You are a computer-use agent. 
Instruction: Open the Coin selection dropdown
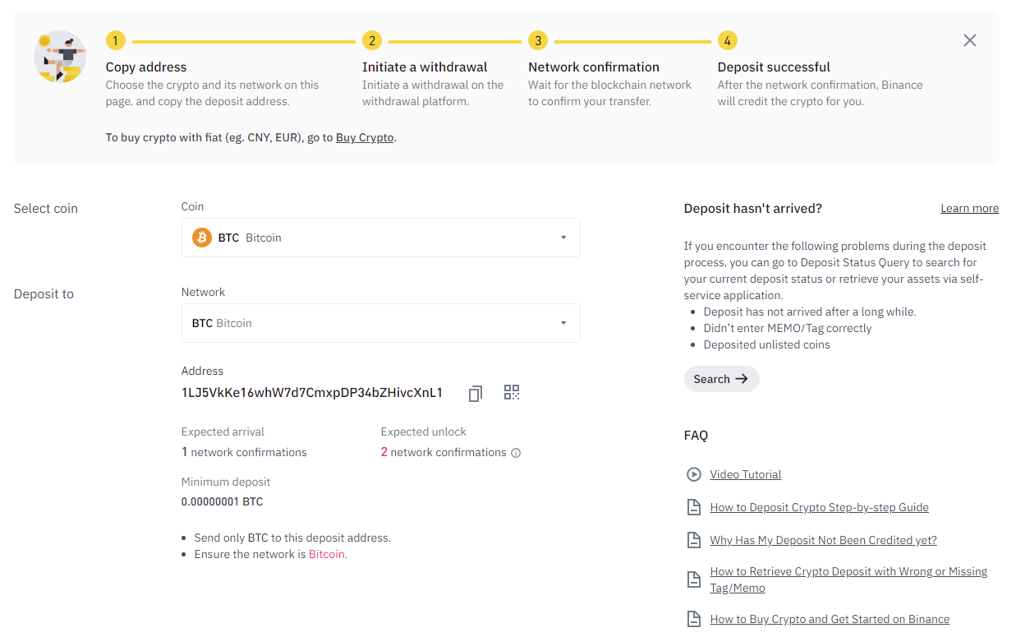point(380,238)
